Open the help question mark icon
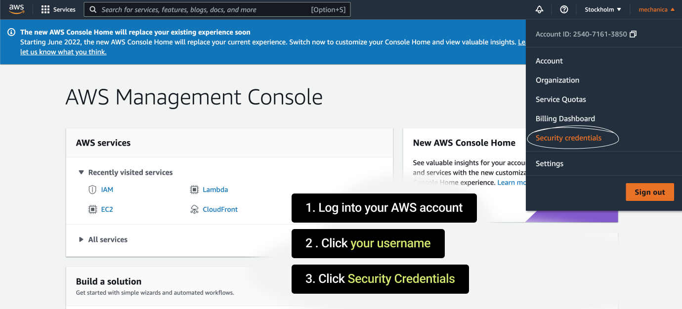The image size is (682, 309). click(564, 9)
